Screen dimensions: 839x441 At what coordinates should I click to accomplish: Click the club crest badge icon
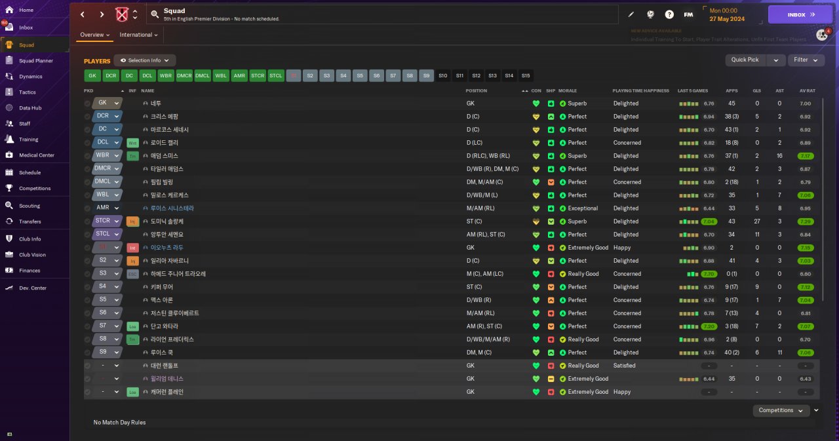(122, 14)
